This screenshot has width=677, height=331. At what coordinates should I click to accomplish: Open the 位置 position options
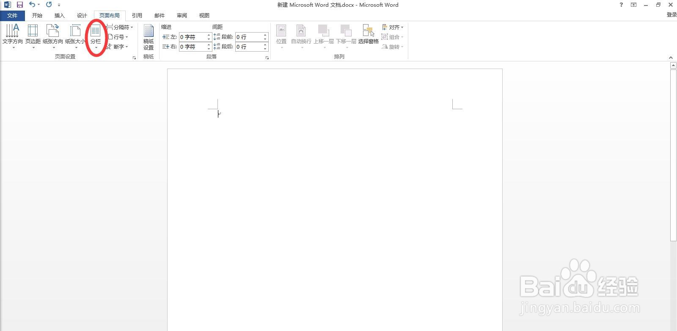281,36
